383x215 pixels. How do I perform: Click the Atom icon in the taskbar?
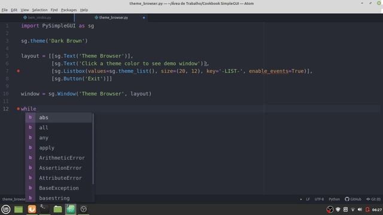[71, 209]
